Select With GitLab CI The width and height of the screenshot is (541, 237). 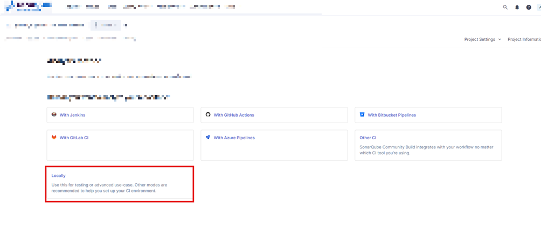pos(74,138)
